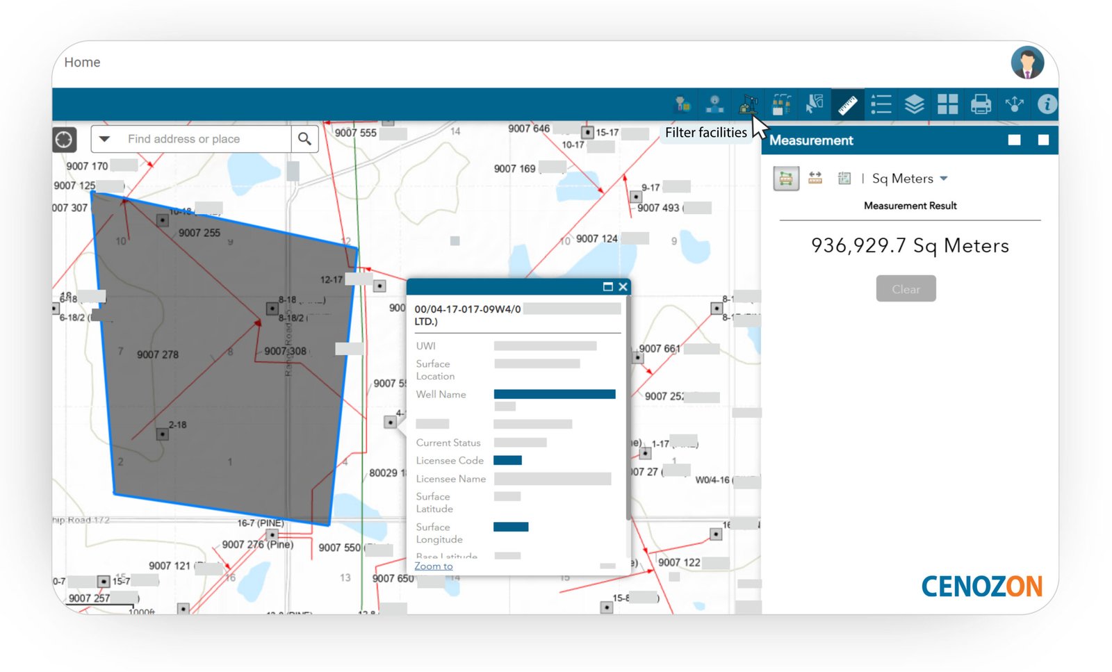Open the share network icon

pos(1014,105)
